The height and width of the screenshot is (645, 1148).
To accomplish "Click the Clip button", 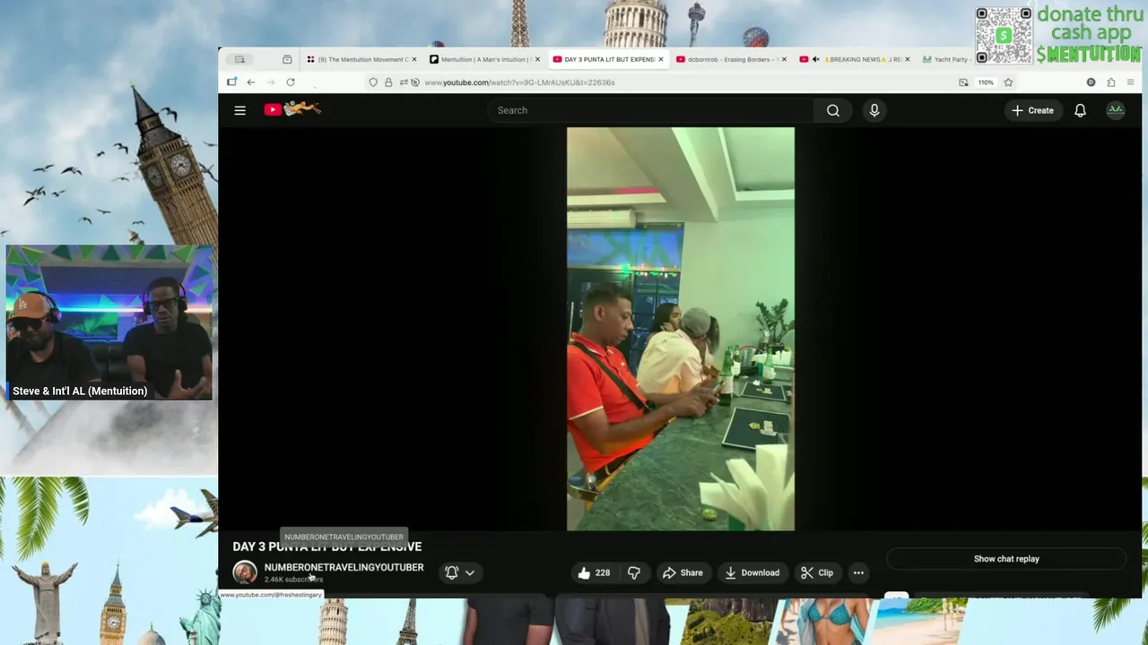I will pos(817,572).
